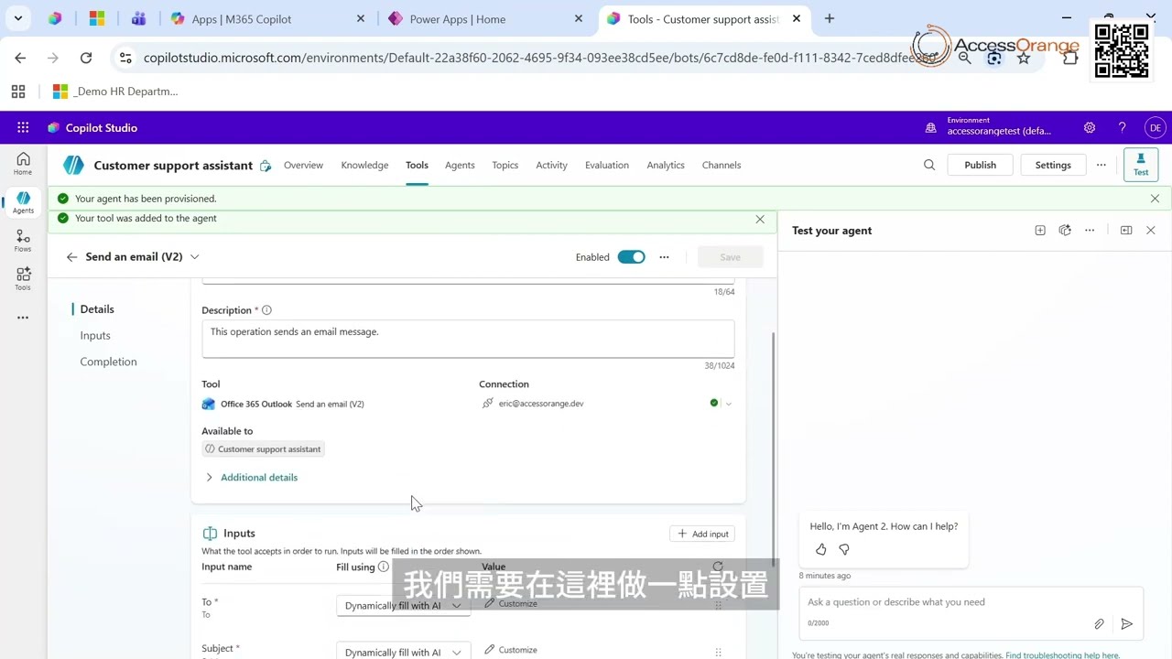The height and width of the screenshot is (659, 1172).
Task: Start new conversation icon in test panel
Action: pyautogui.click(x=1040, y=231)
